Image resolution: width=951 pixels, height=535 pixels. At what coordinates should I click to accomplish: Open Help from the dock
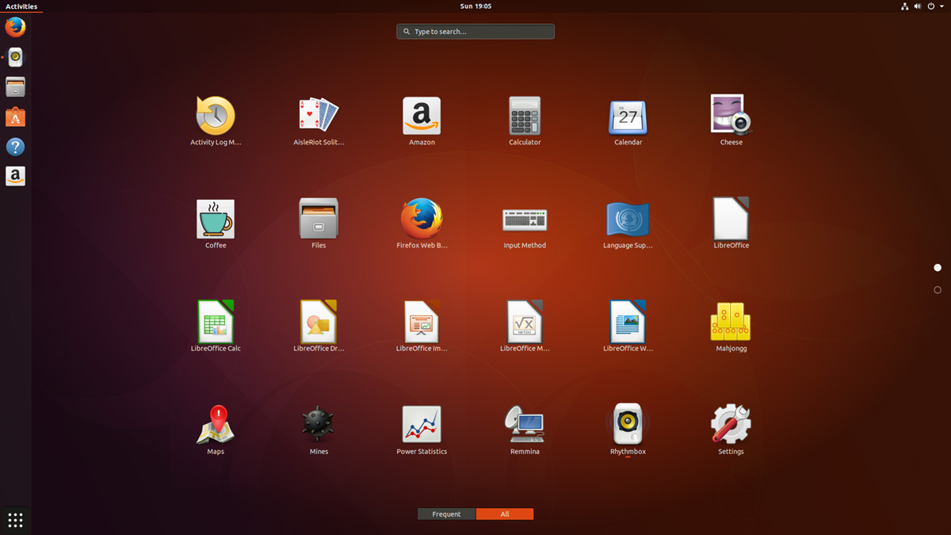(15, 147)
